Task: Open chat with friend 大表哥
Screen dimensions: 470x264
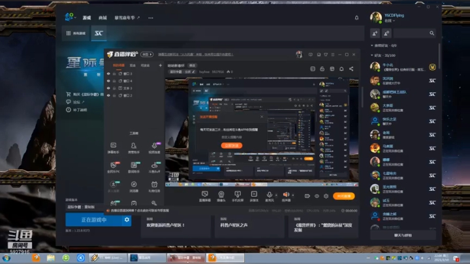Action: 403,108
